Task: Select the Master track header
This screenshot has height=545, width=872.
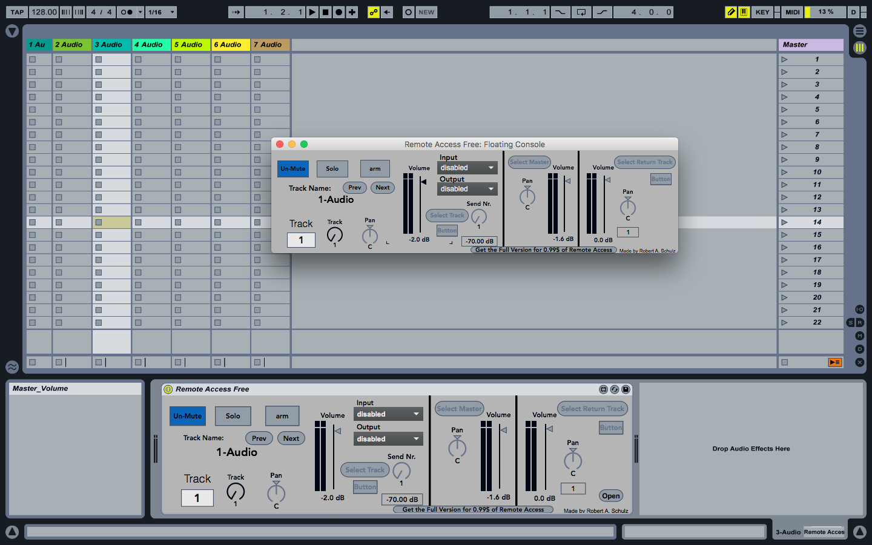Action: click(810, 45)
